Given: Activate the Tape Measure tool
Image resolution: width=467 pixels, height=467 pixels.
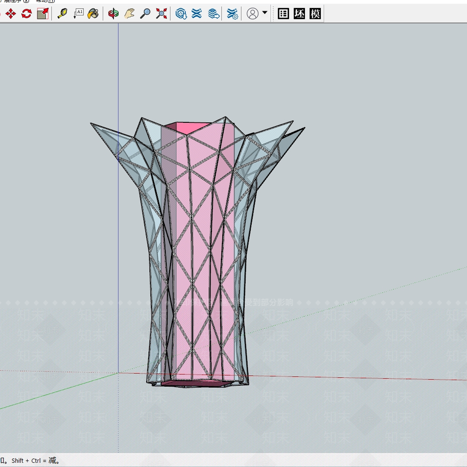Looking at the screenshot, I should coord(62,14).
